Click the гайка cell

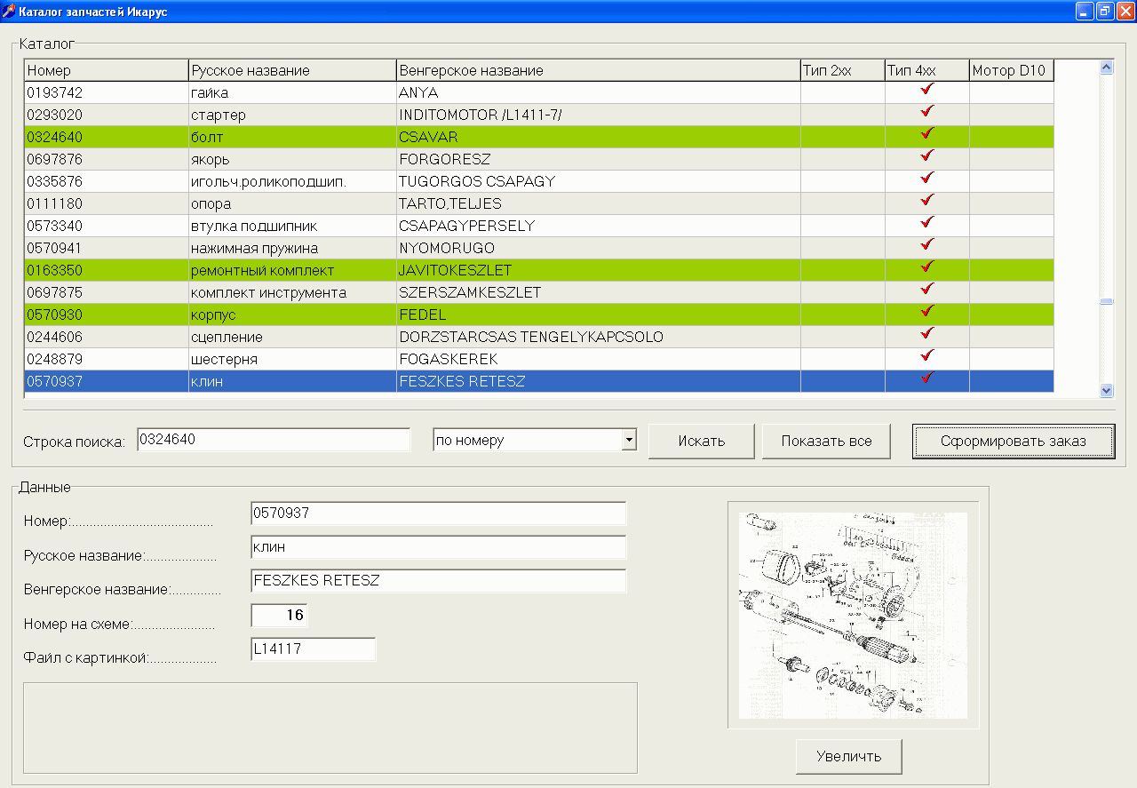pyautogui.click(x=292, y=92)
